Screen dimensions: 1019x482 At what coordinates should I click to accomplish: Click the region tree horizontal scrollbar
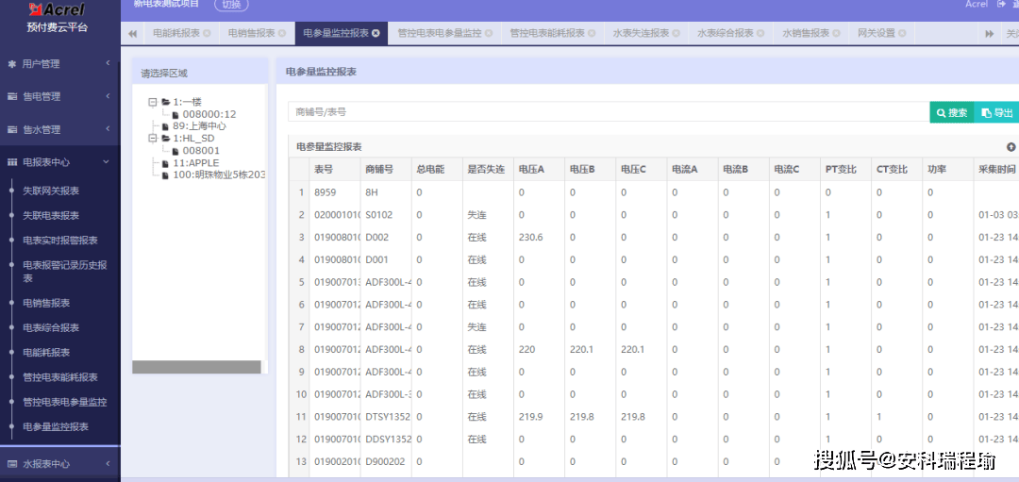(196, 368)
